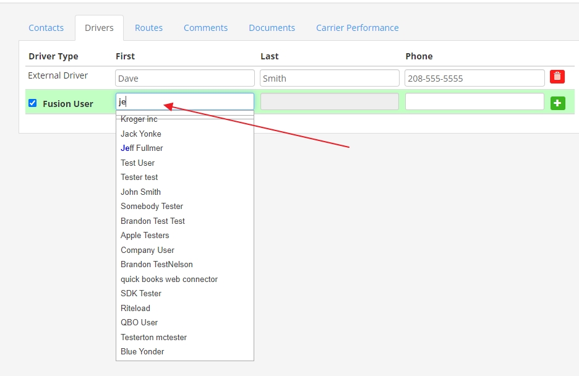The width and height of the screenshot is (579, 376).
Task: Click the green plus add driver icon
Action: pos(557,103)
